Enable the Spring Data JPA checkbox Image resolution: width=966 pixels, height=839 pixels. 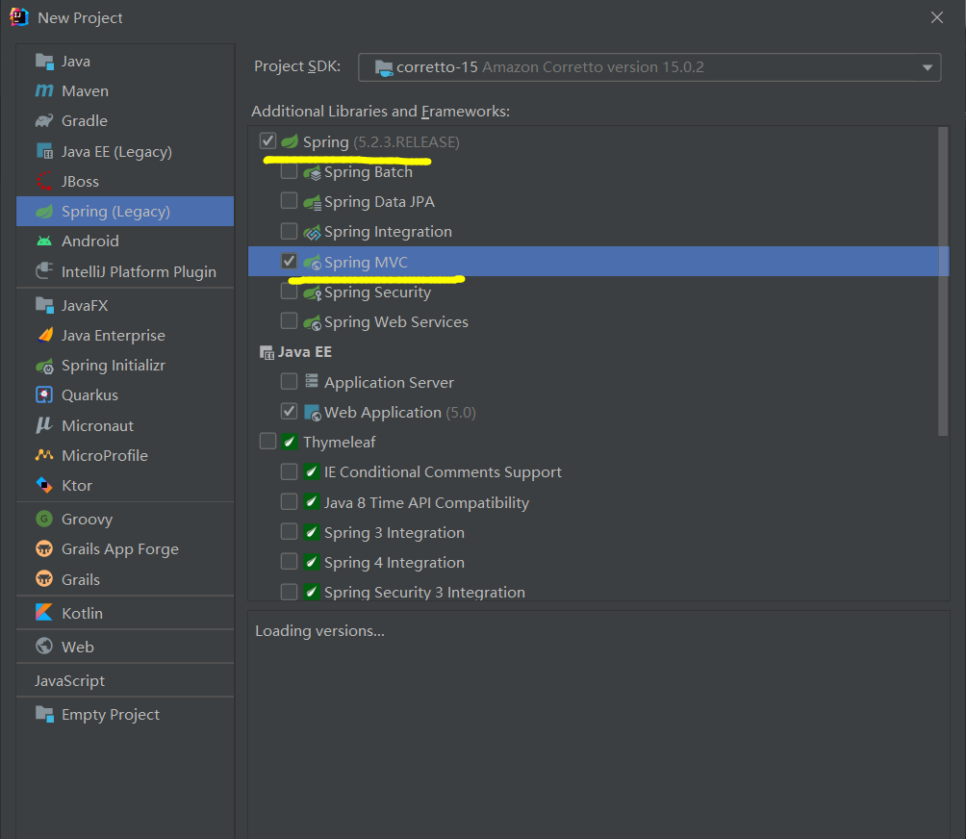click(289, 201)
